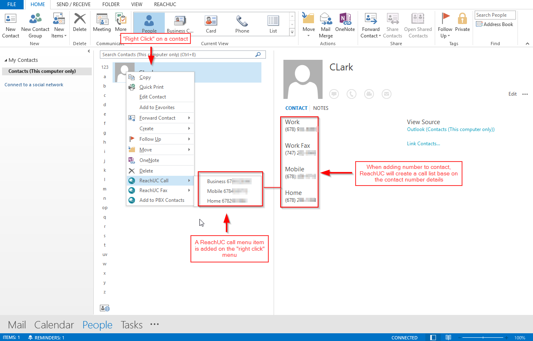Open the contact card more options ellipsis
This screenshot has height=341, width=533.
tap(524, 94)
